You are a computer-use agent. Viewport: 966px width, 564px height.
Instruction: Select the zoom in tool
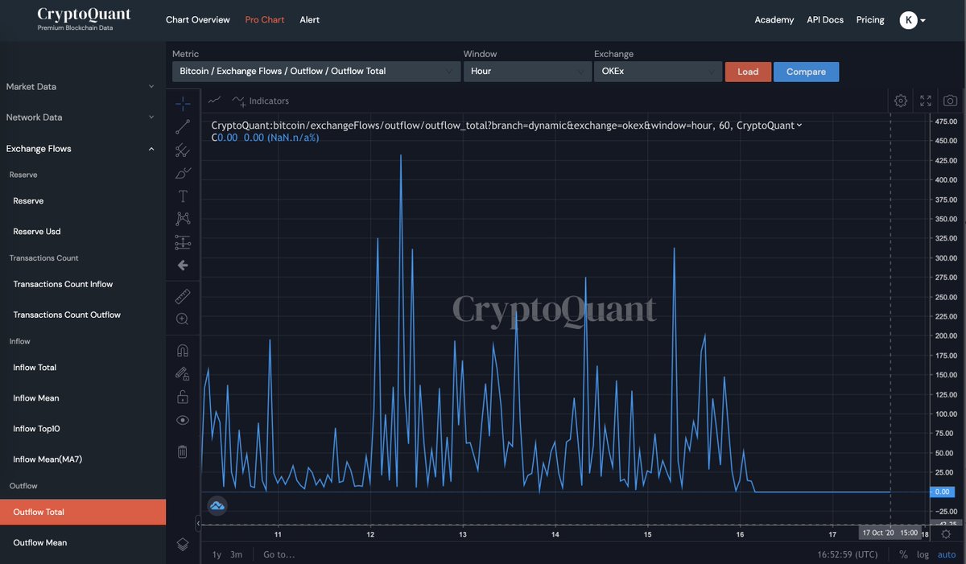pyautogui.click(x=183, y=319)
